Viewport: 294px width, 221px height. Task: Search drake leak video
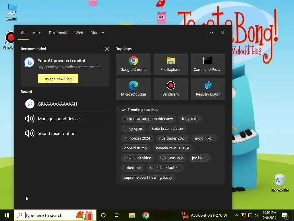point(138,158)
